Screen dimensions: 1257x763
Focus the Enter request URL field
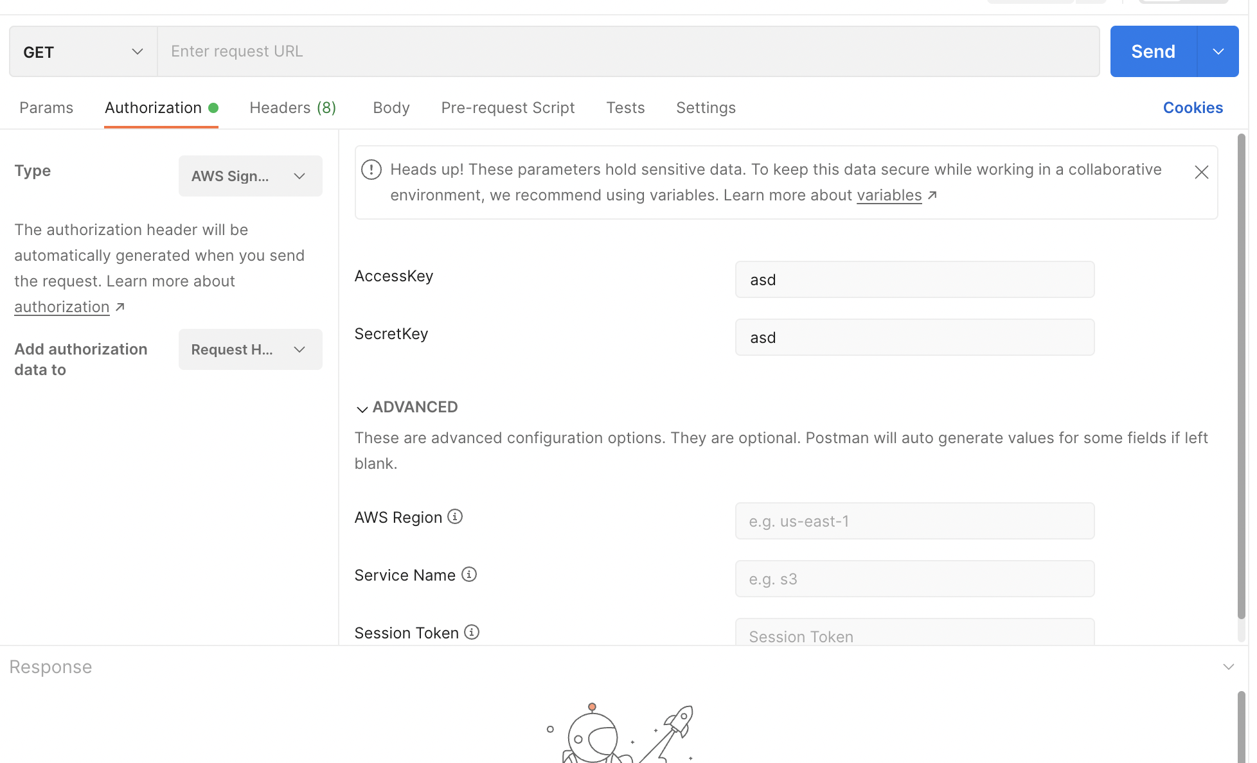[628, 51]
